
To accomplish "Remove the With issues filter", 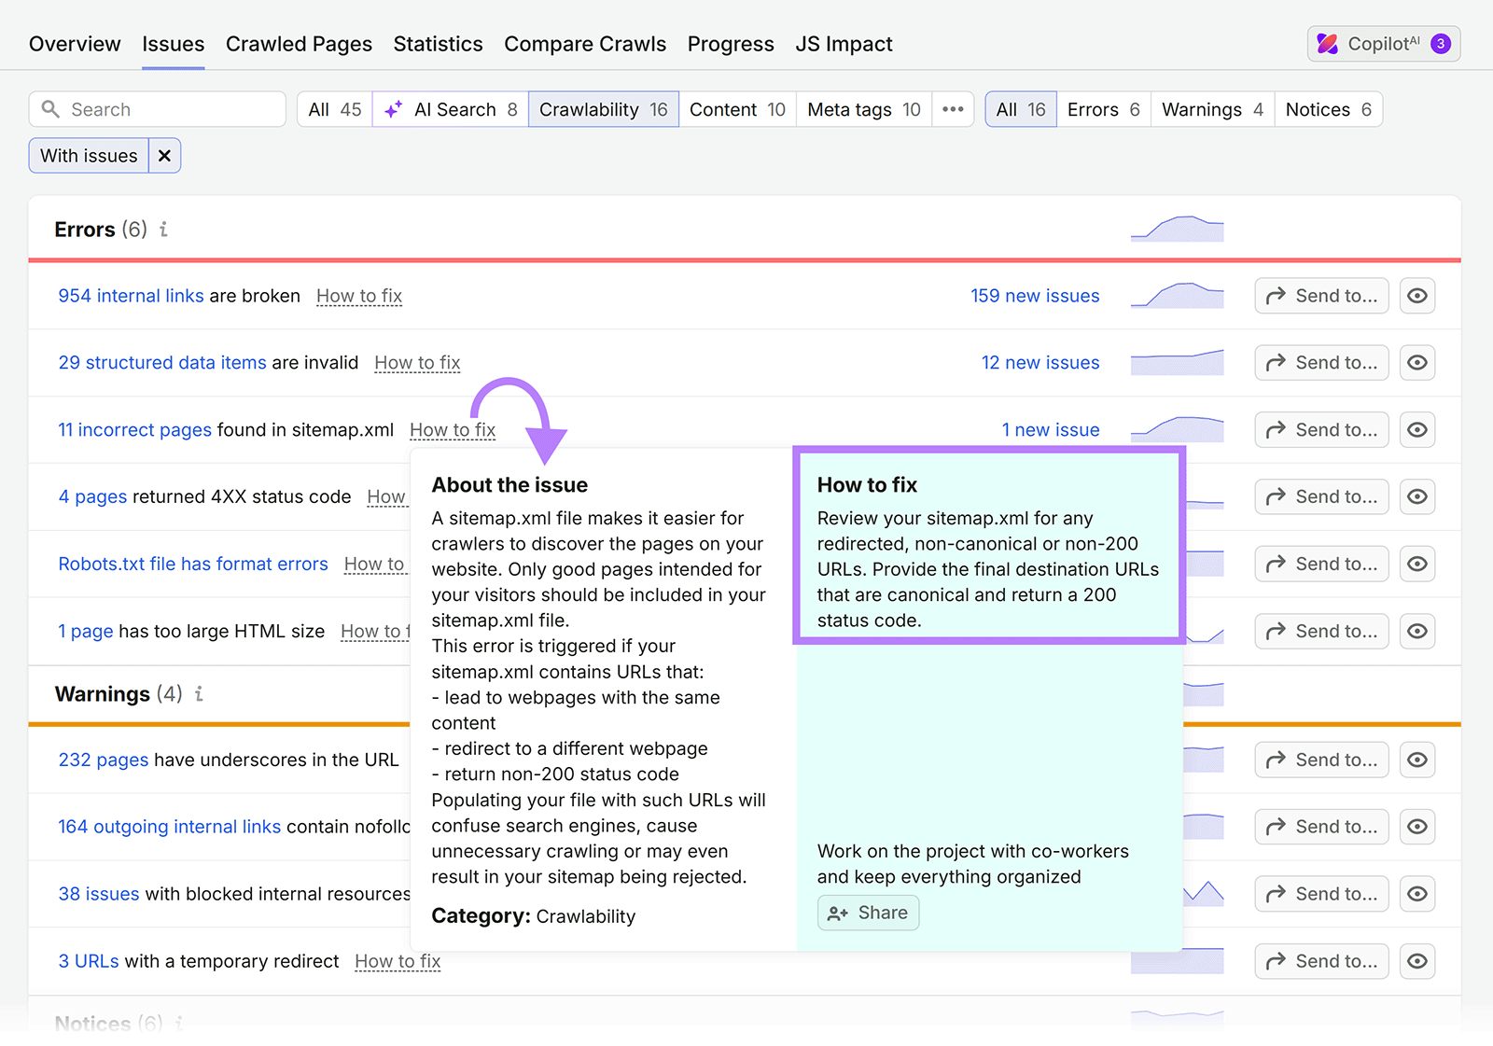I will tap(164, 156).
